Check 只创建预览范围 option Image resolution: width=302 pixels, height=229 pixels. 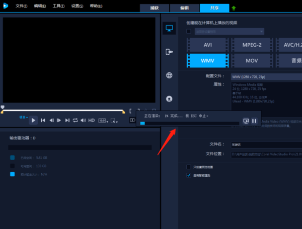pos(189,167)
